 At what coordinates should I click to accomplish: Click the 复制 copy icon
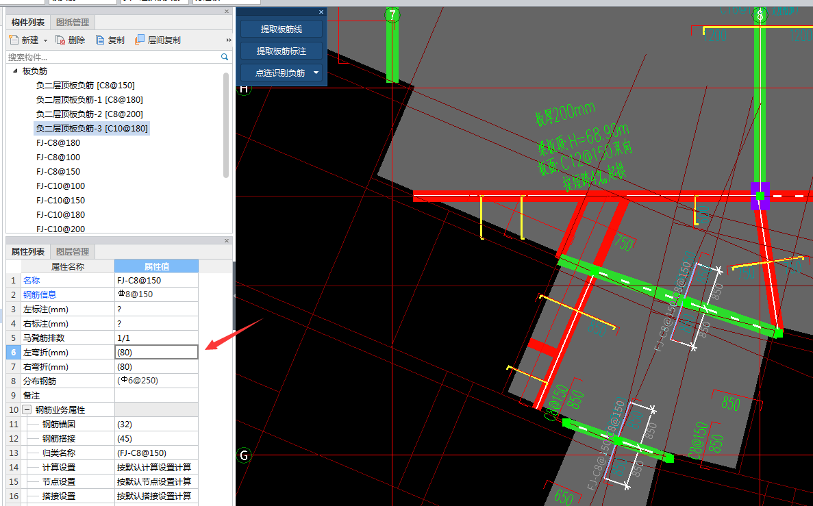pos(101,40)
